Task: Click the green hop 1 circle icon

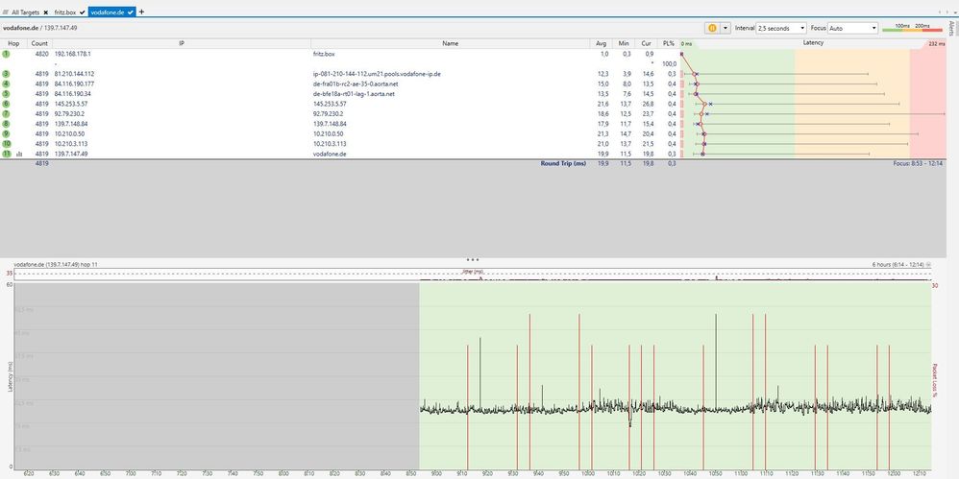Action: click(x=7, y=55)
